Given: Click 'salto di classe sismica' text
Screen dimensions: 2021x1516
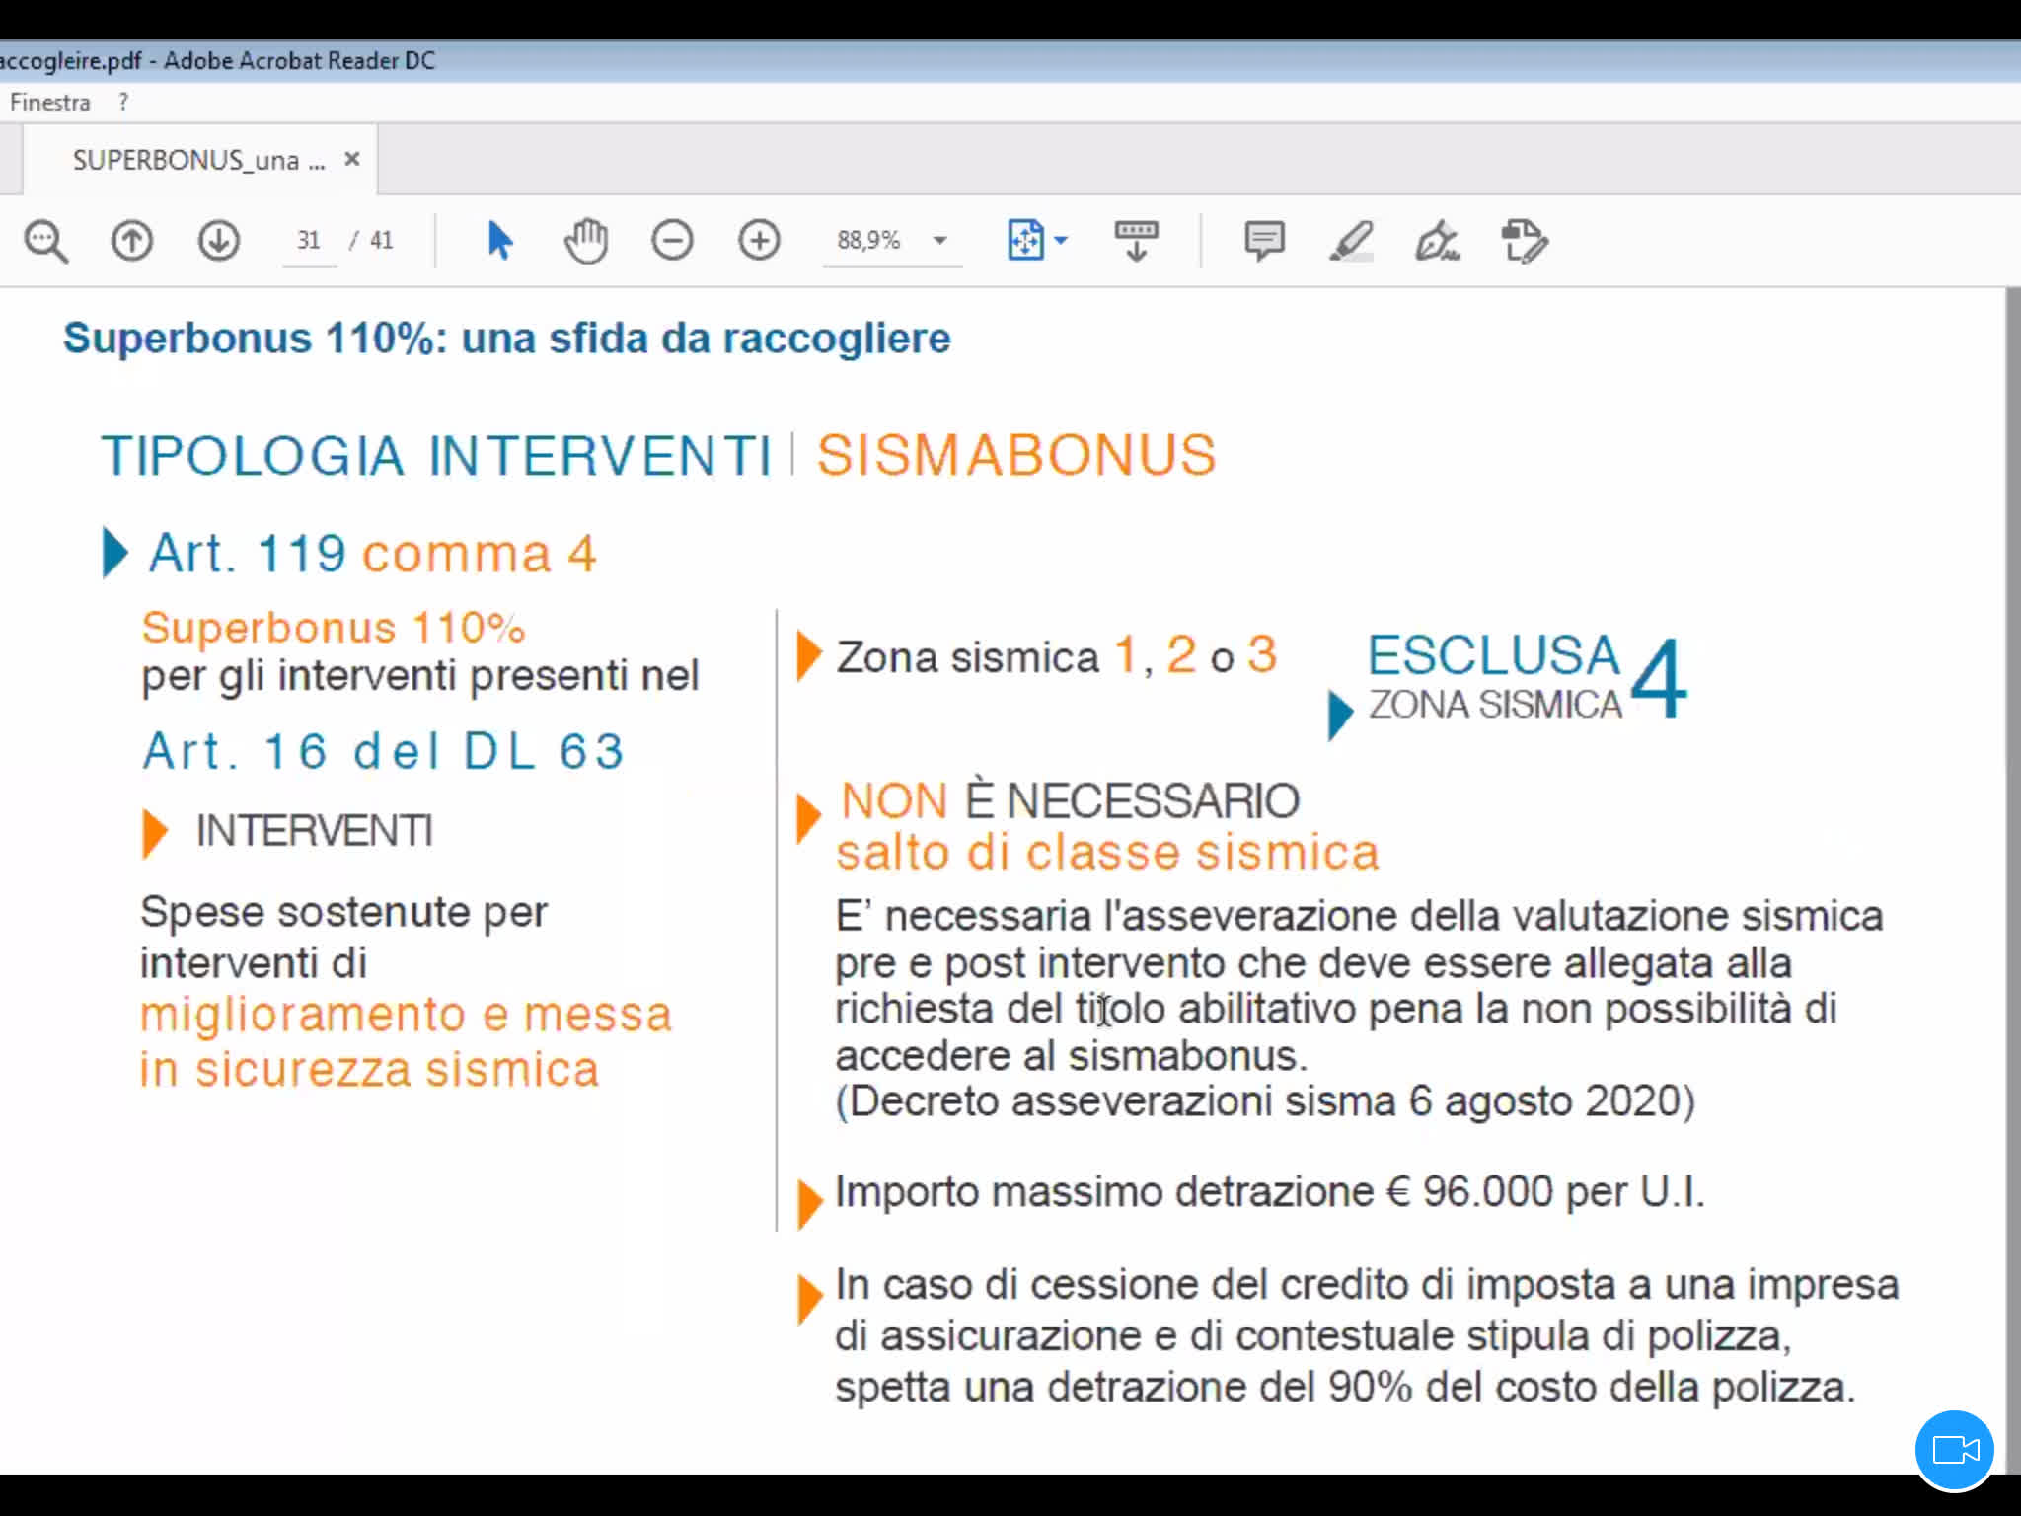Looking at the screenshot, I should tap(1107, 852).
